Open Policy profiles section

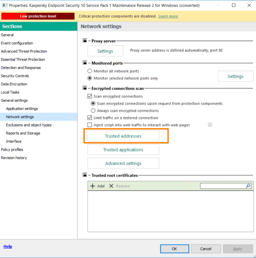12,149
